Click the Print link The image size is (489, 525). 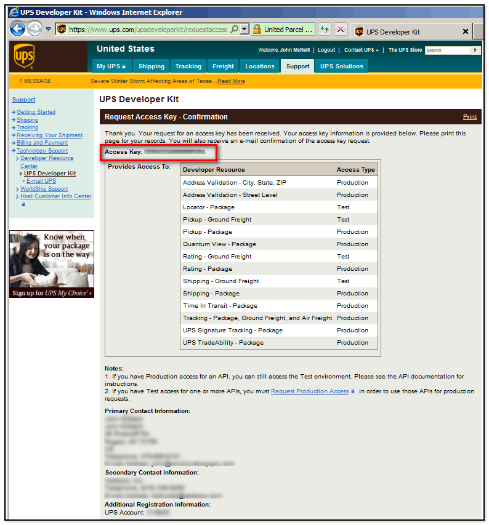469,117
